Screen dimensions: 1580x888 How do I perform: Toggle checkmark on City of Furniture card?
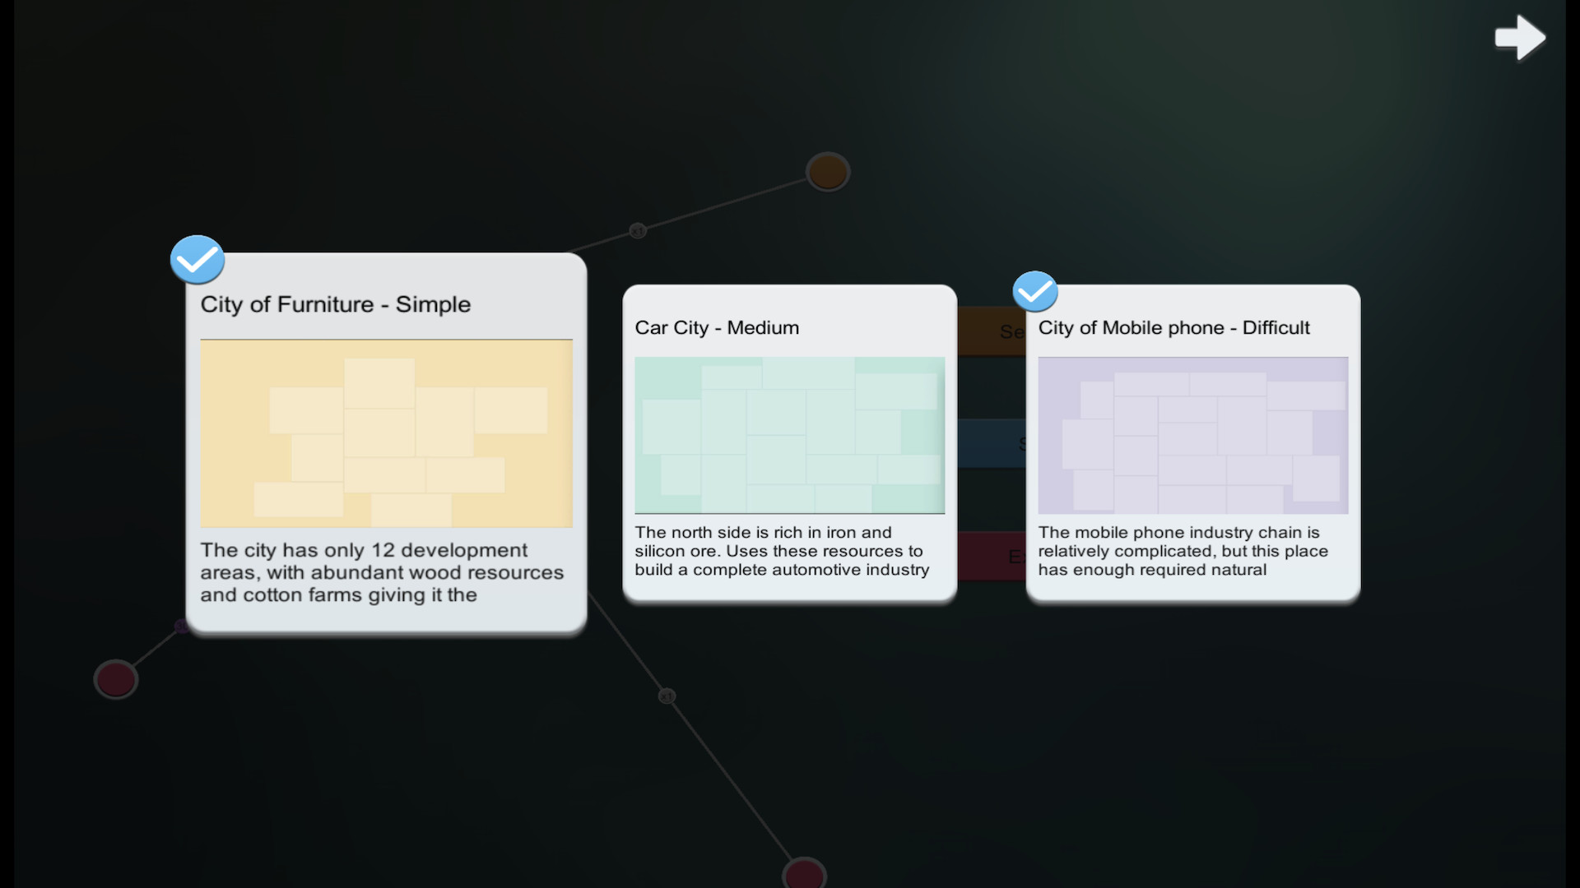click(197, 260)
